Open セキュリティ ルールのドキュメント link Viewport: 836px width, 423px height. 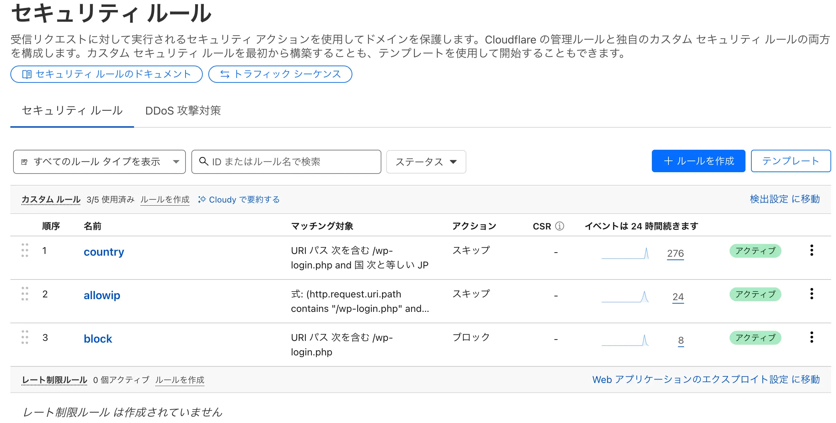[106, 74]
